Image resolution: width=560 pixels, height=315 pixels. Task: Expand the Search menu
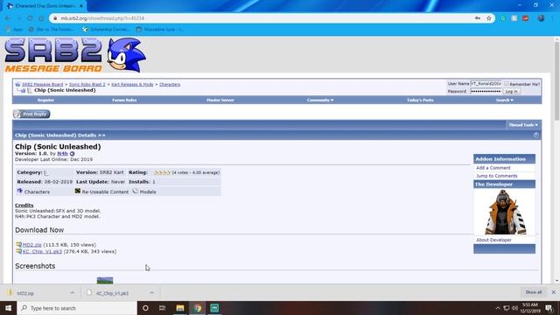click(x=504, y=101)
